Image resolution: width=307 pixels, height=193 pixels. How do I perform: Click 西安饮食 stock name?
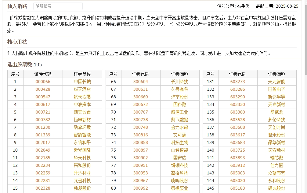[x=82, y=112]
